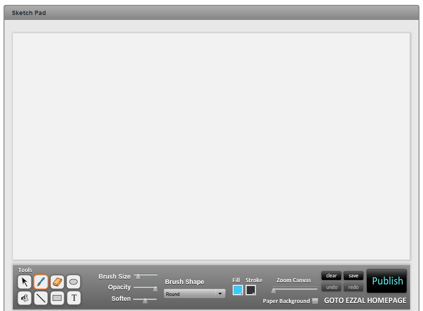
Task: Select the rectangle shape tool
Action: click(x=57, y=298)
